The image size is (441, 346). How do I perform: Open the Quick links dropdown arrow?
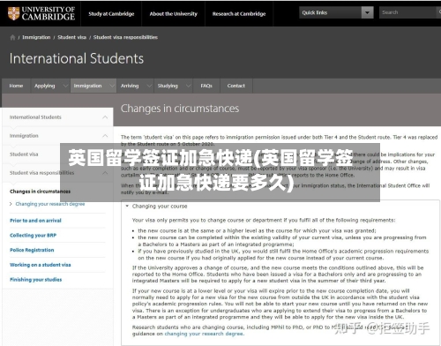[x=367, y=12]
